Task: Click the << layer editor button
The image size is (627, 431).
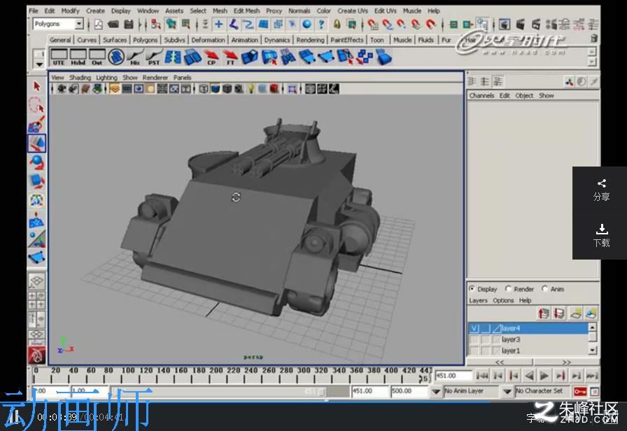Action: click(x=500, y=362)
